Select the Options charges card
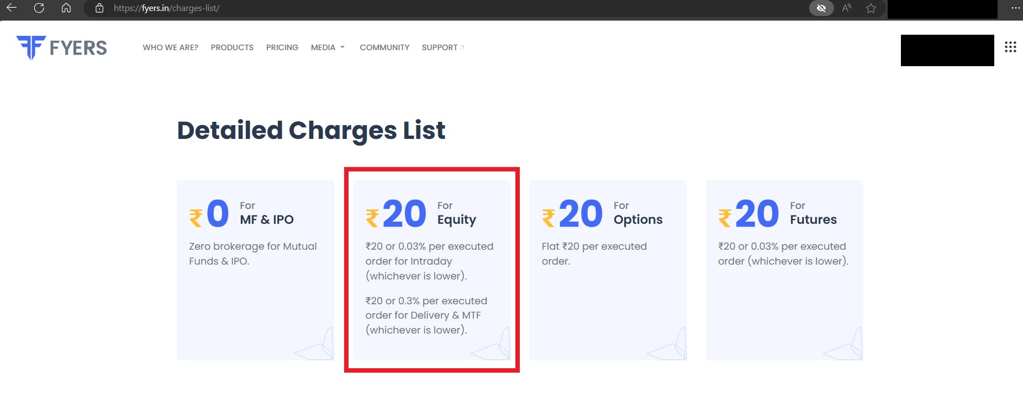 608,270
